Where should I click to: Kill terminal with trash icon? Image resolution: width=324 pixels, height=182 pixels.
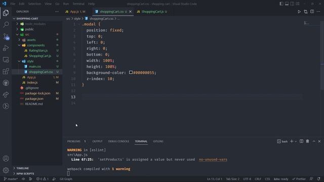[307, 142]
